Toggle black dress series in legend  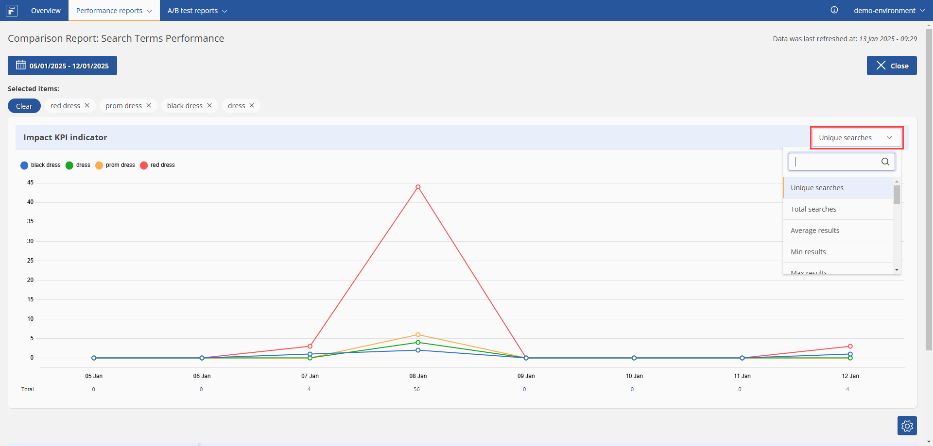click(x=41, y=165)
